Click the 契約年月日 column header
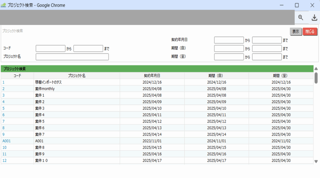This screenshot has width=320, height=178. 152,76
